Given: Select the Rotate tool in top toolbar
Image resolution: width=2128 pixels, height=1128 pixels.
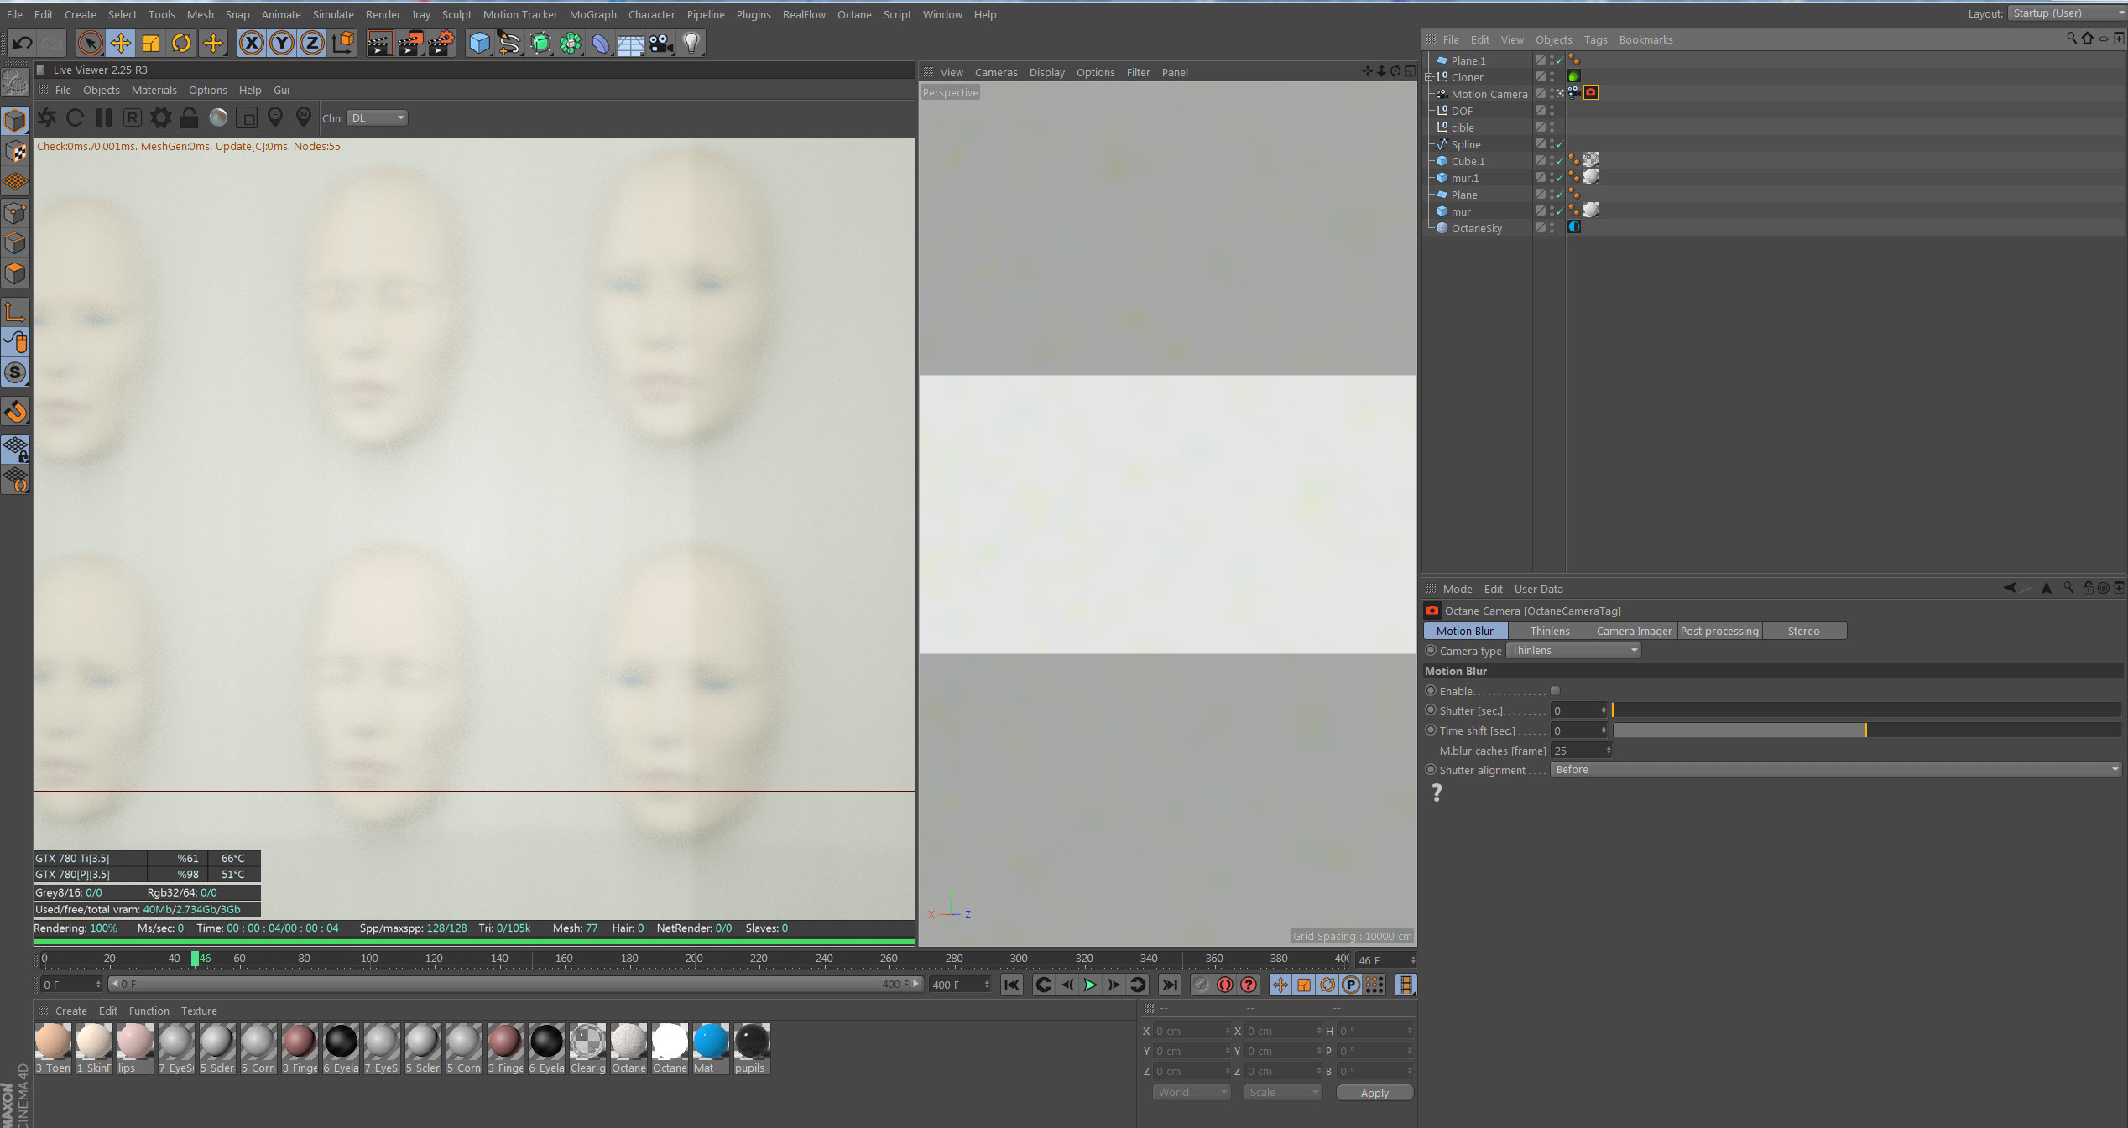Looking at the screenshot, I should tap(181, 43).
